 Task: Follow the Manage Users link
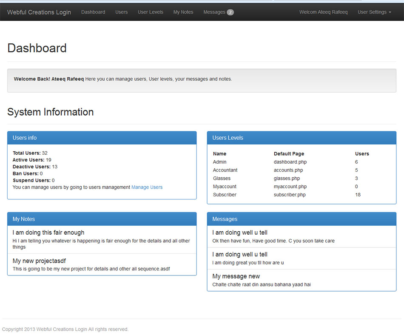click(x=147, y=187)
